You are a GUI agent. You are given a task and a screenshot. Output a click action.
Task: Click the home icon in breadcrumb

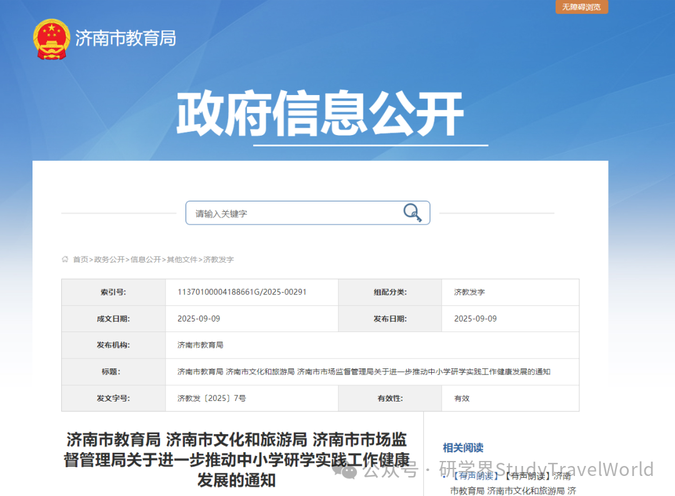point(65,259)
